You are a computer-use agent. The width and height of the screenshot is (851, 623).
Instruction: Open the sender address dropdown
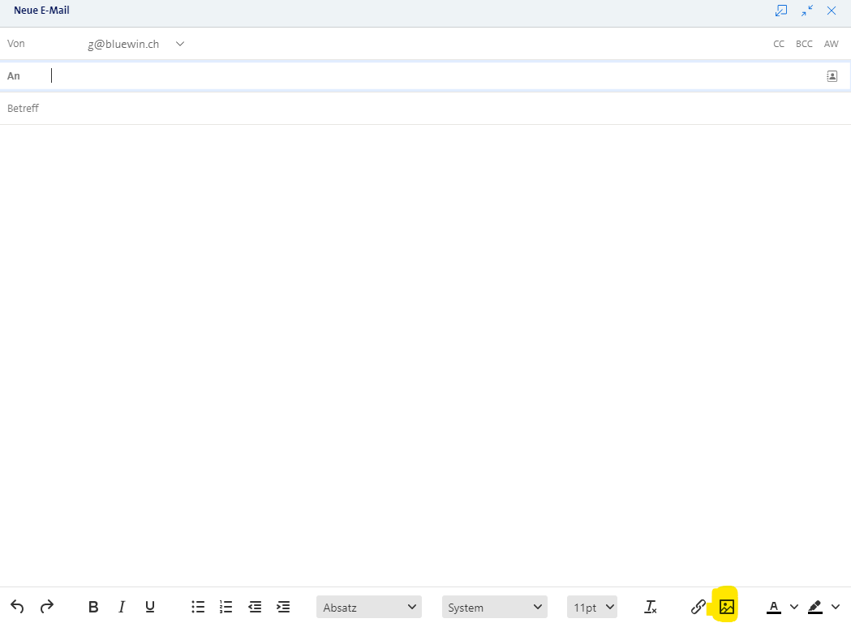point(179,44)
